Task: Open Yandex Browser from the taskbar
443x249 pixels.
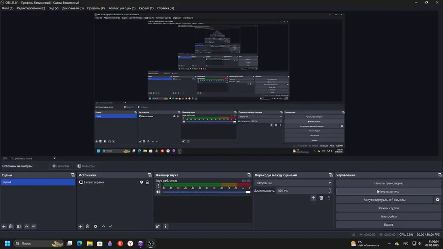Action: pos(130,244)
